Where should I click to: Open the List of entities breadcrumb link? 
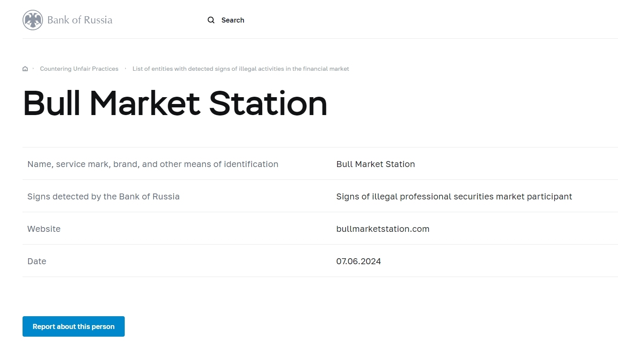pyautogui.click(x=240, y=69)
